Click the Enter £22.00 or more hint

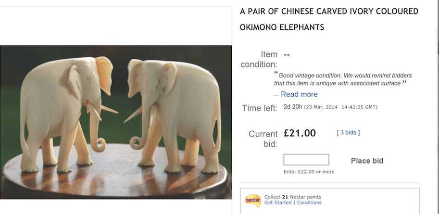click(x=309, y=172)
